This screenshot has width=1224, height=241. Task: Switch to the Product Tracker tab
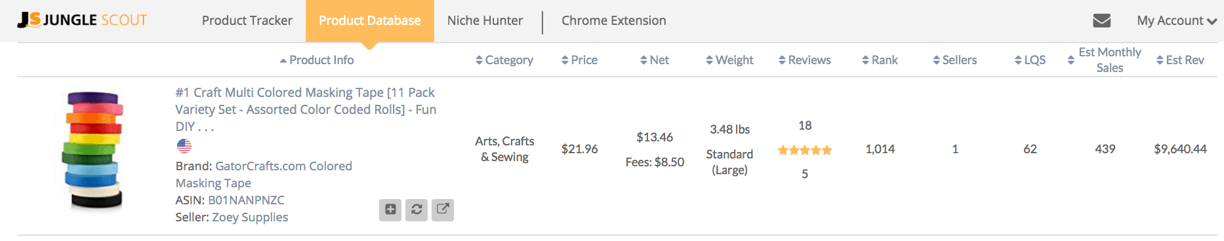tap(247, 20)
